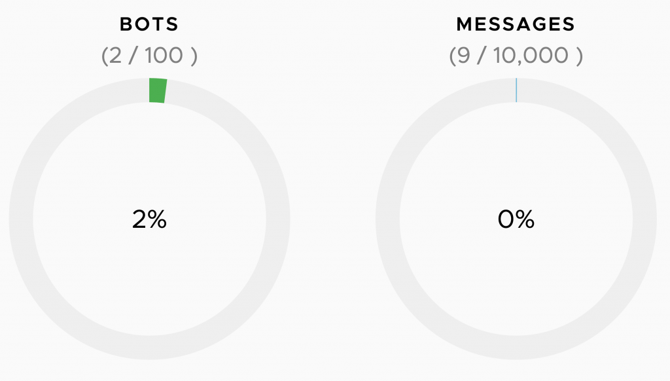Click the thin blue segment on the Messages ring
The height and width of the screenshot is (381, 670).
coord(516,90)
